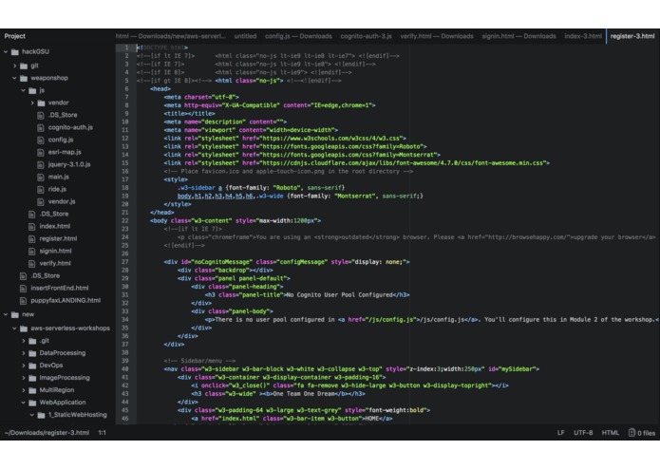Open puppyfaxLANDING.html in the tree
660x469 pixels.
pos(66,301)
